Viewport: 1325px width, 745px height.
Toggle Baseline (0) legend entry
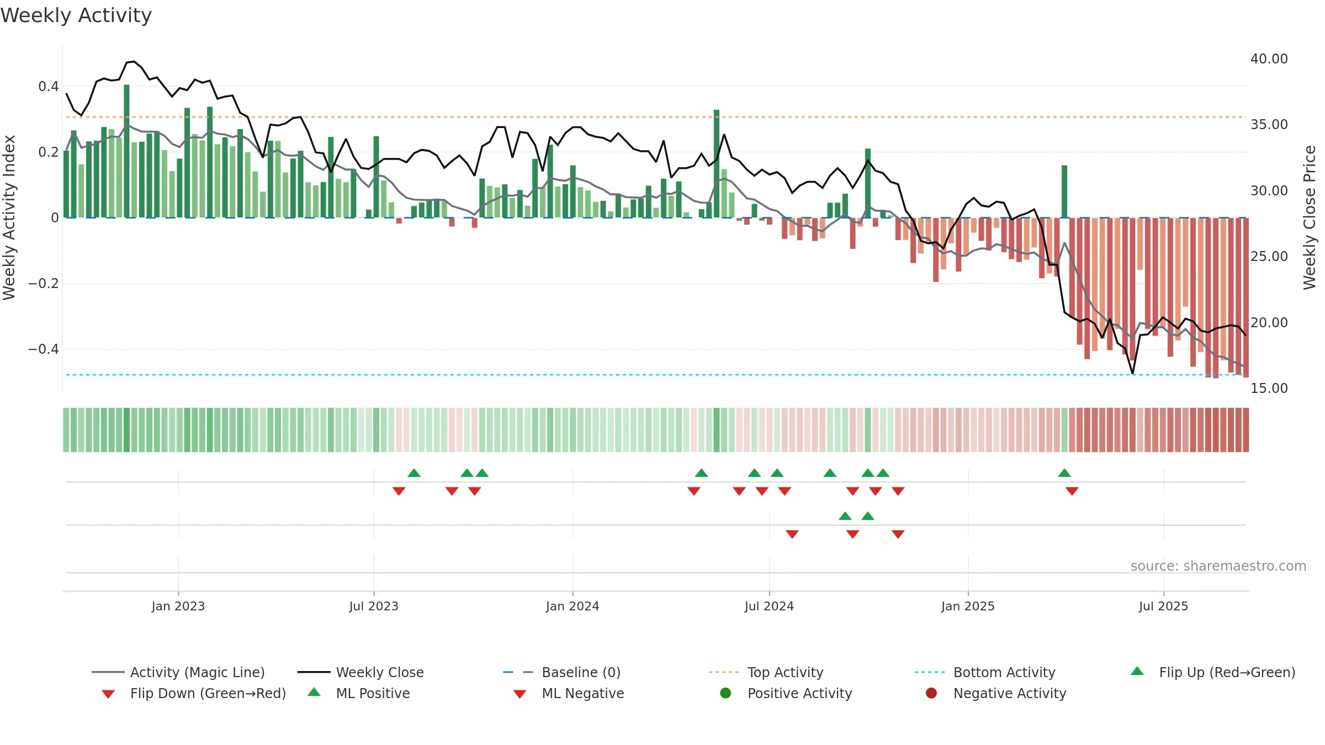point(562,672)
